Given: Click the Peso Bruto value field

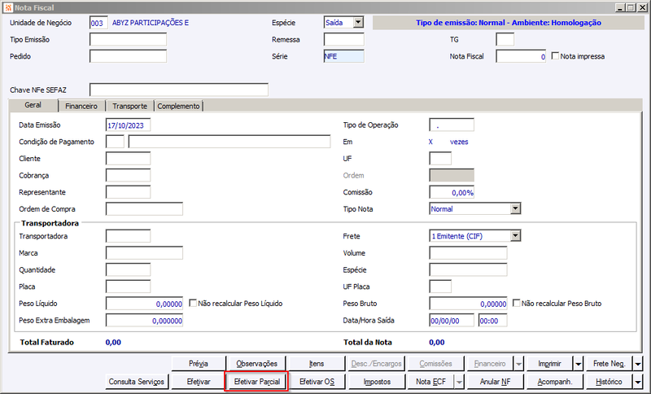Looking at the screenshot, I should tap(469, 304).
